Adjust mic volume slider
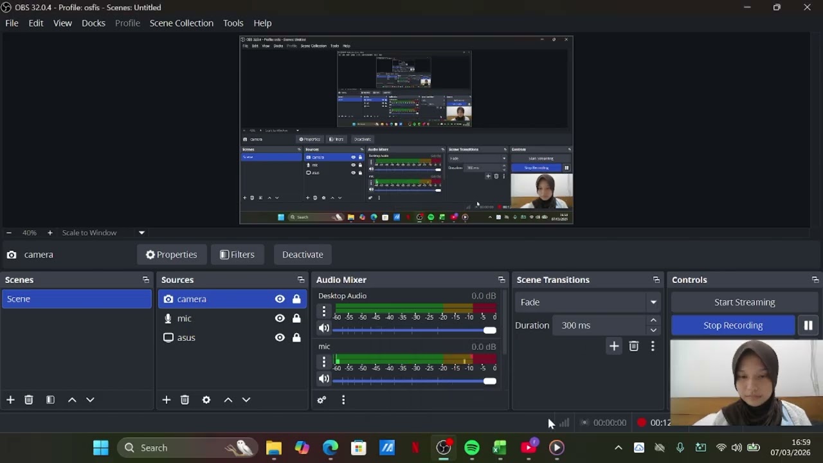The width and height of the screenshot is (823, 463). (414, 381)
